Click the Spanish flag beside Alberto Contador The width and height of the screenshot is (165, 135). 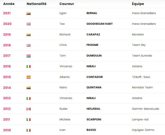[x=29, y=77]
